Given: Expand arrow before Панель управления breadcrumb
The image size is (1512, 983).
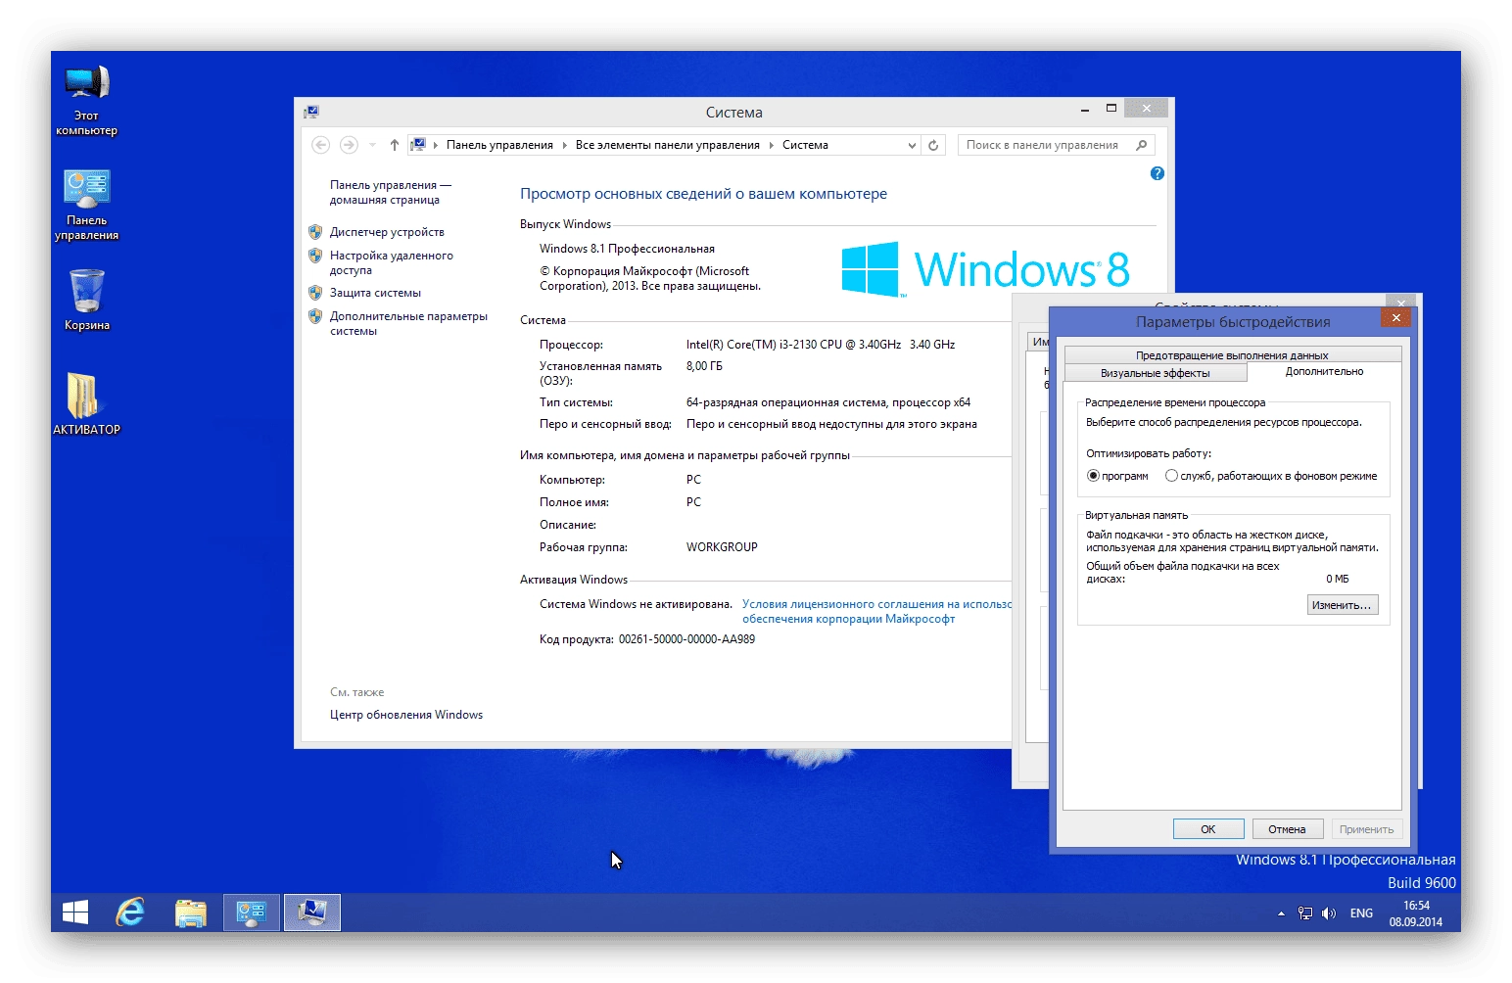Looking at the screenshot, I should coord(436,145).
